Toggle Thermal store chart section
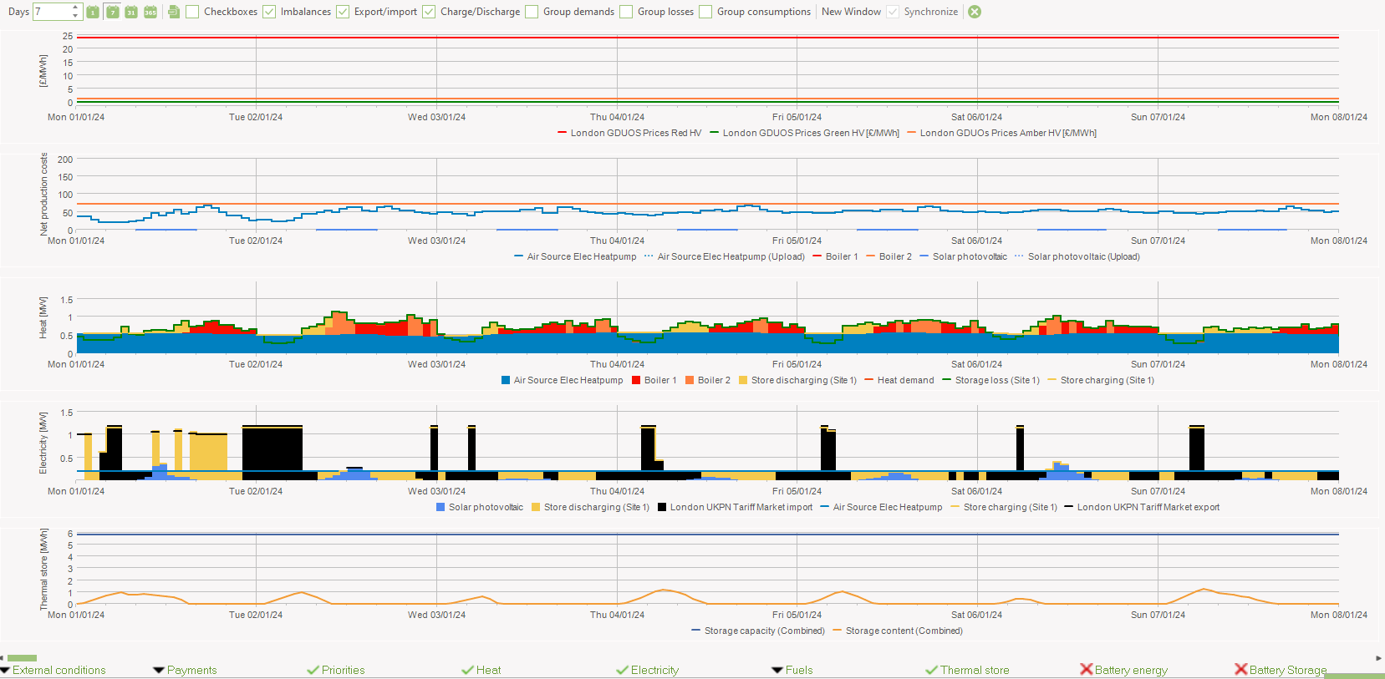This screenshot has width=1385, height=679. point(967,670)
